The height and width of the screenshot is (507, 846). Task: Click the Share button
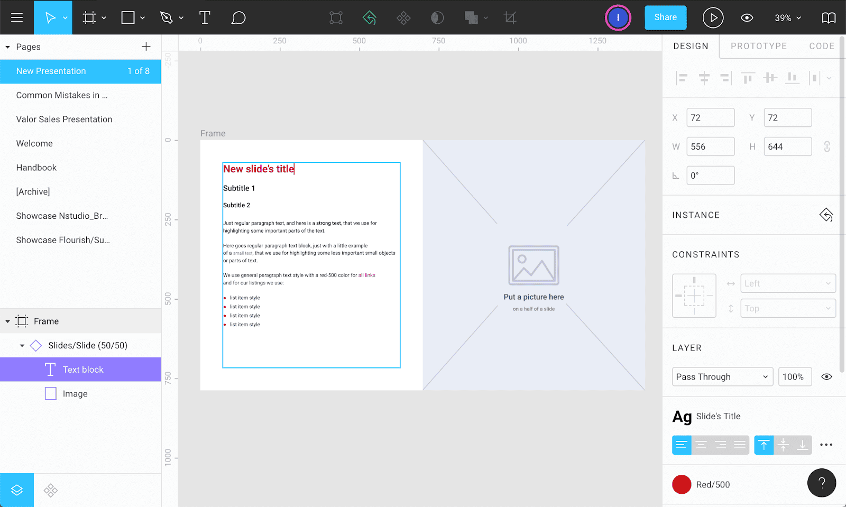[665, 17]
